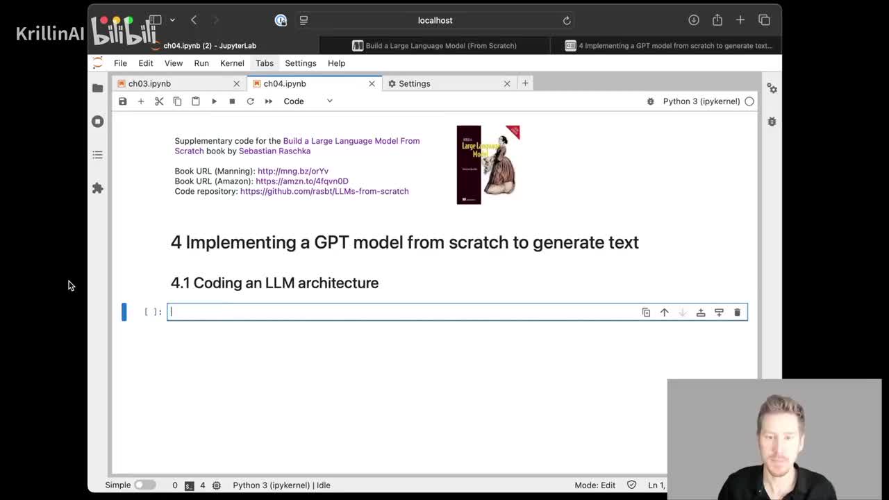Interrupt the kernel with stop icon

(x=232, y=101)
